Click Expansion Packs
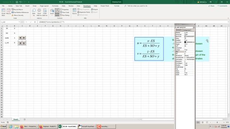Screen dimensions: 230x129 (x=84, y=12)
